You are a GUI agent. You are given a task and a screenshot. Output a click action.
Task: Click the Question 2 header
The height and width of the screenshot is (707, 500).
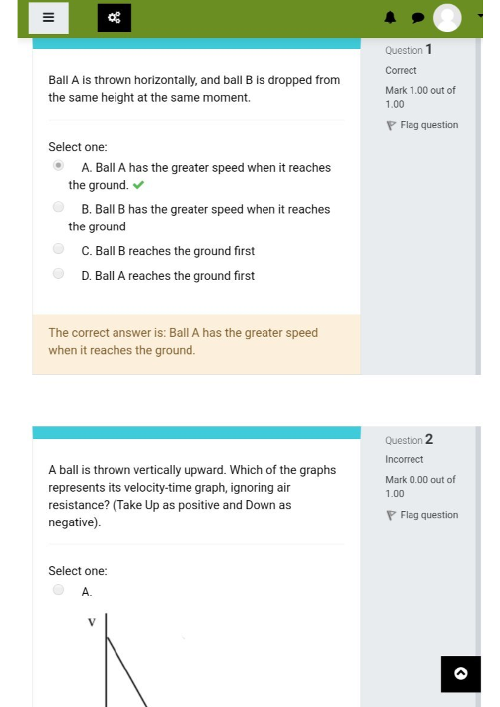click(x=408, y=439)
